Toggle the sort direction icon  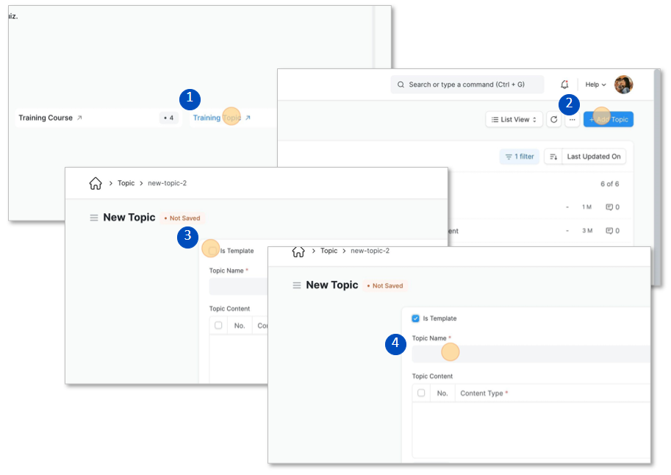coord(553,157)
